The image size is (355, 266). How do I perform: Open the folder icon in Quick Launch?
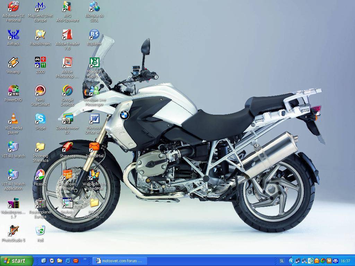pyautogui.click(x=60, y=261)
